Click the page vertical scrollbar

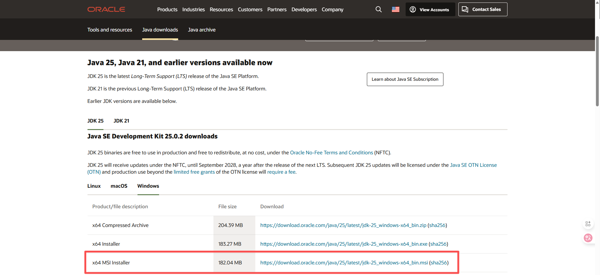(597, 72)
